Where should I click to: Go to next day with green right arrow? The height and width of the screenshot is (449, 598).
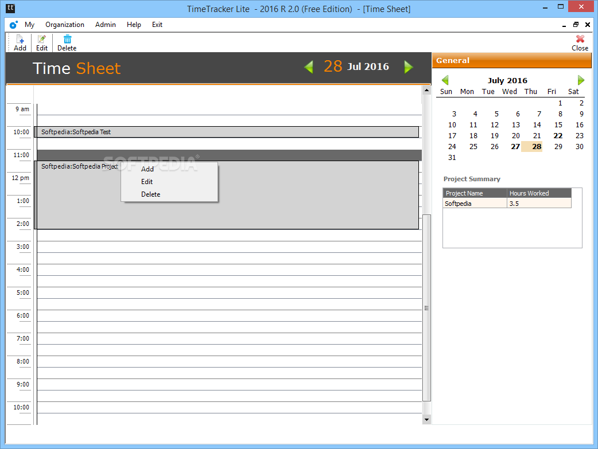point(409,67)
